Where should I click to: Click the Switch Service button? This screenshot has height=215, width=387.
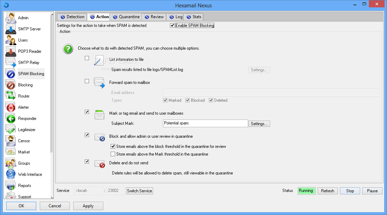click(x=140, y=191)
